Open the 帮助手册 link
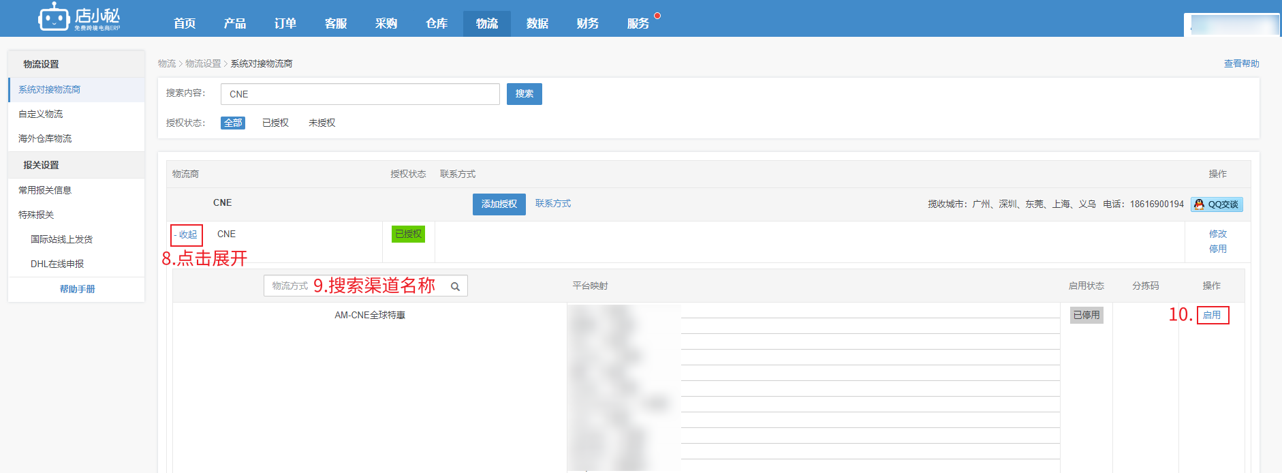 tap(77, 290)
